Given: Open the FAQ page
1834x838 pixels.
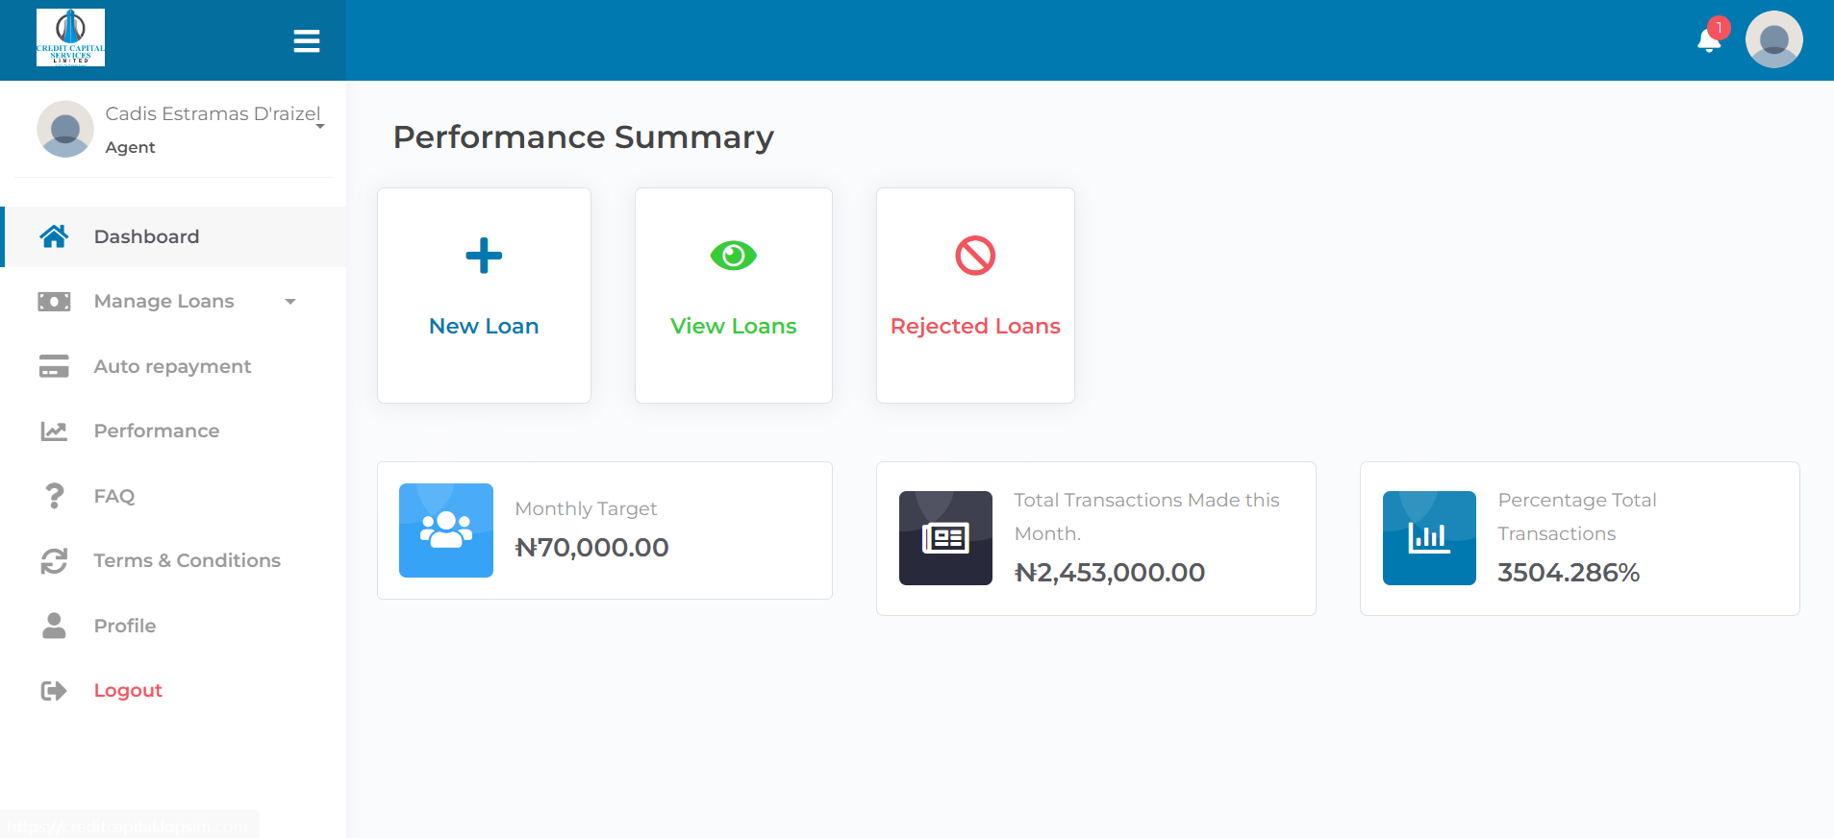Looking at the screenshot, I should coord(114,496).
